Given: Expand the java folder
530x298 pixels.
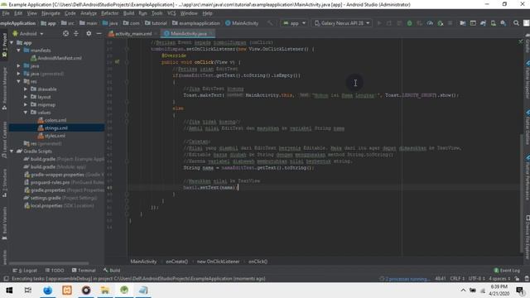Looking at the screenshot, I should point(18,66).
